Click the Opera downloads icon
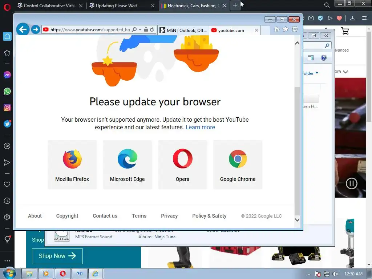 point(352,18)
